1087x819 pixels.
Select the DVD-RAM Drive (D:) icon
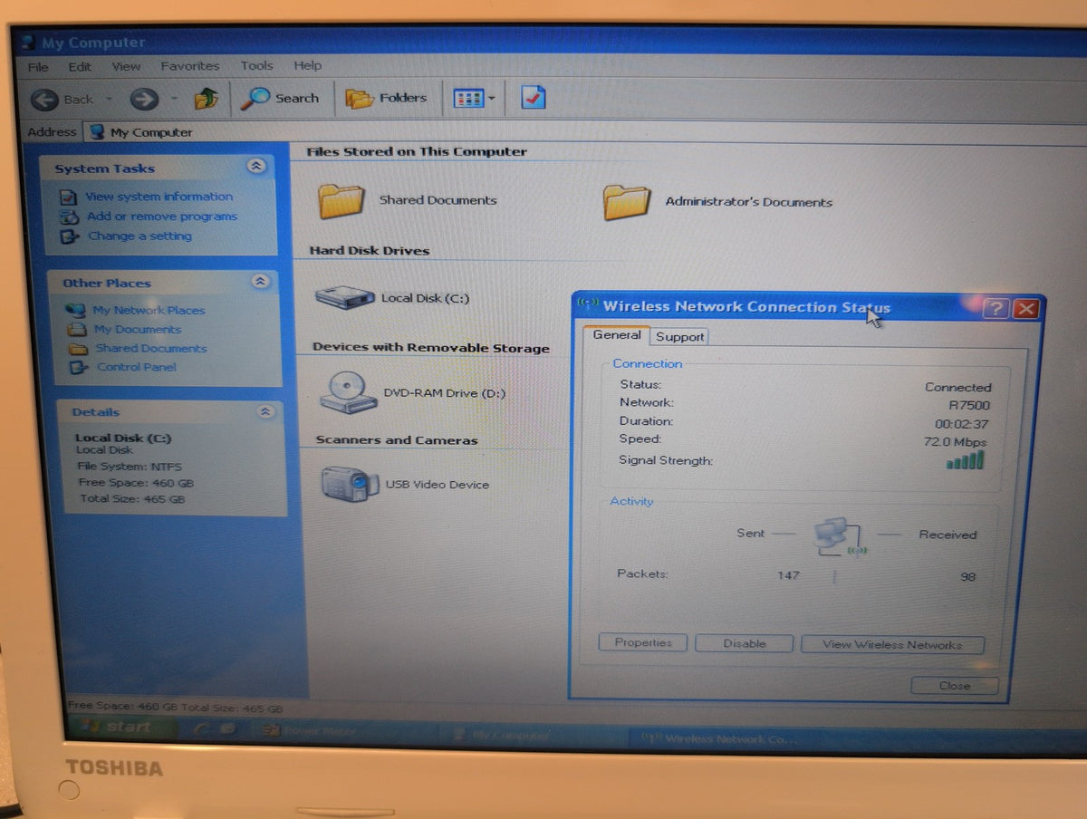[348, 392]
